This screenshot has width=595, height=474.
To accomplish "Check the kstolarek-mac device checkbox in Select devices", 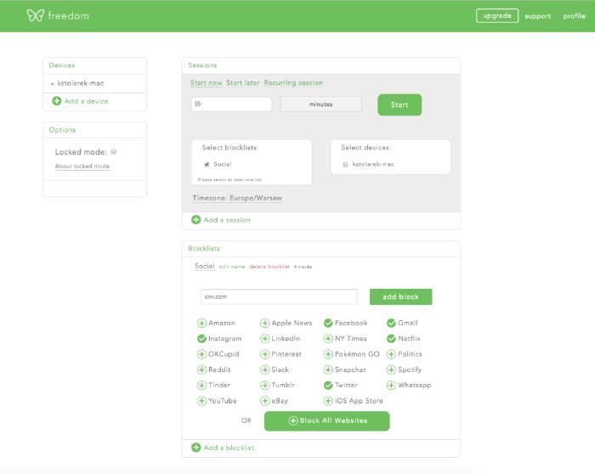I will tap(346, 164).
